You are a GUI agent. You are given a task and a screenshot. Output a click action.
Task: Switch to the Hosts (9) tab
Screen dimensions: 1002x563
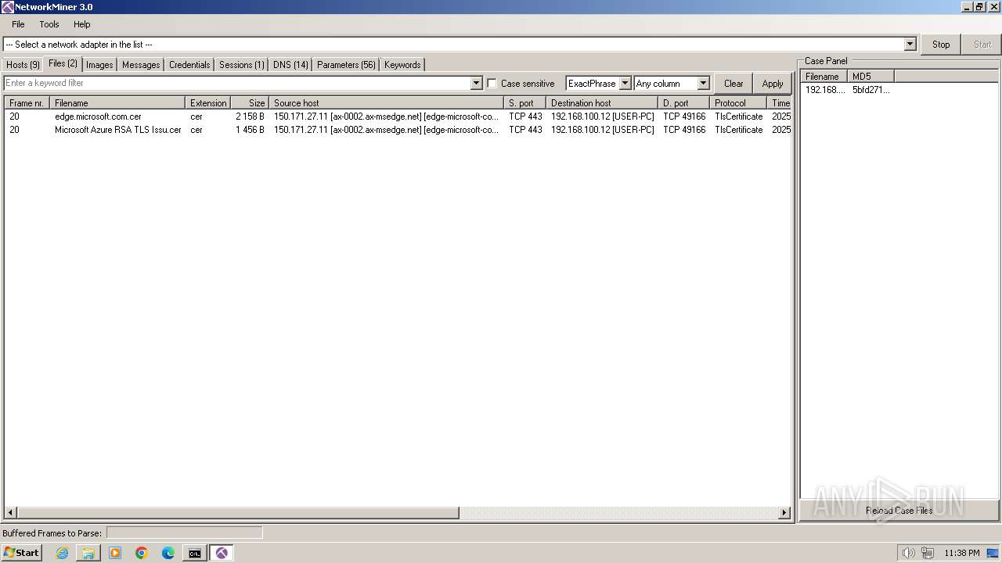23,65
